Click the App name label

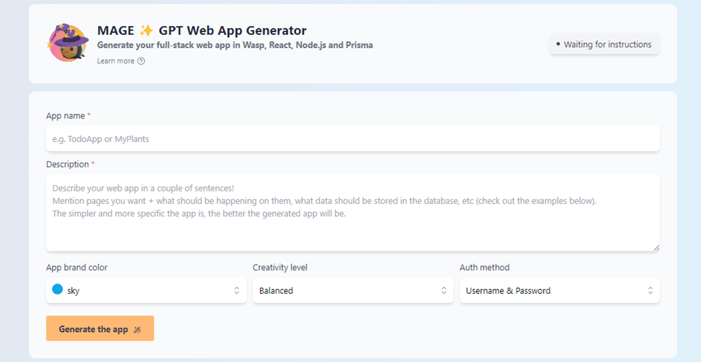tap(68, 116)
